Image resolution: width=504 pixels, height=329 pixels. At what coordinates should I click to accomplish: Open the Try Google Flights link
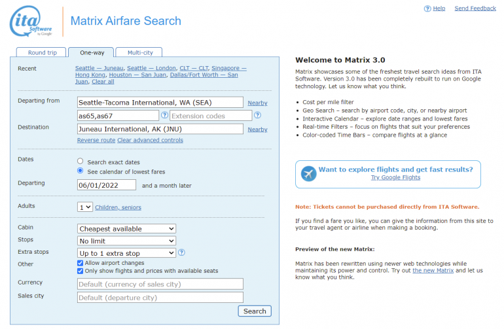pos(395,178)
